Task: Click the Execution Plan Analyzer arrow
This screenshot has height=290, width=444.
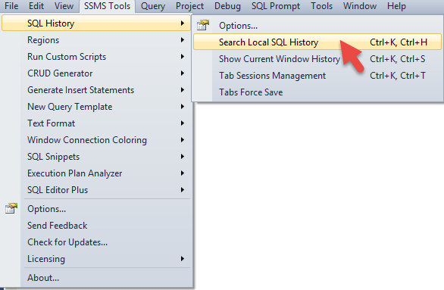Action: (x=183, y=173)
